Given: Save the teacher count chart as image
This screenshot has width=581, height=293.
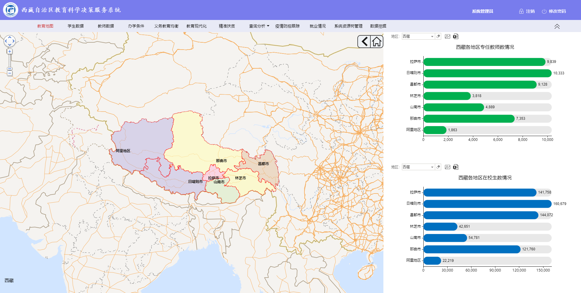Looking at the screenshot, I should pyautogui.click(x=448, y=37).
